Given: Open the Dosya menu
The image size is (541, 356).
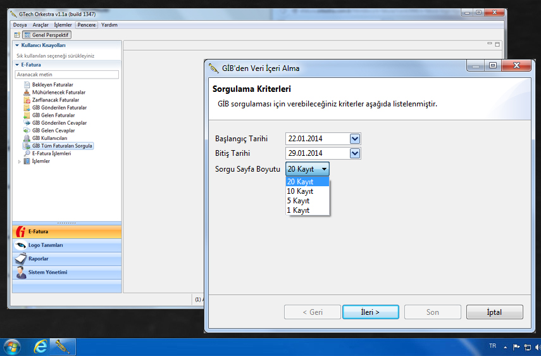Looking at the screenshot, I should [20, 25].
